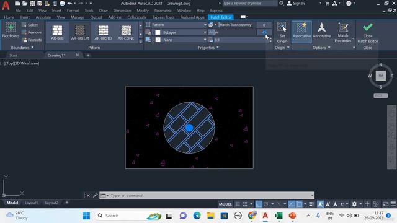The width and height of the screenshot is (397, 223).
Task: Toggle the Associative hatch option
Action: click(x=301, y=32)
